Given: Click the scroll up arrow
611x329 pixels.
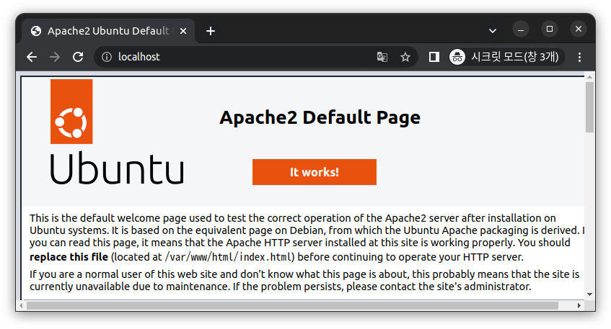Looking at the screenshot, I should click(x=589, y=77).
